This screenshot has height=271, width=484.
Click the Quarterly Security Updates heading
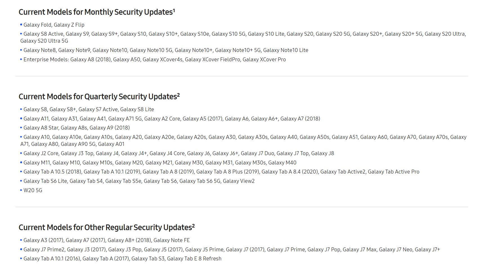99,97
